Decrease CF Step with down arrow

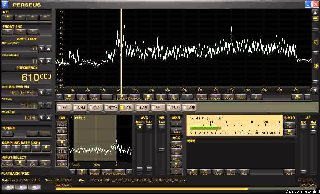pos(42,105)
